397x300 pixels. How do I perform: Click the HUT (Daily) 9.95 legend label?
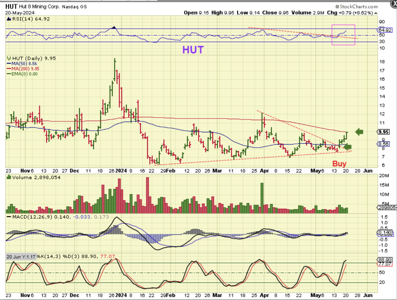click(34, 58)
